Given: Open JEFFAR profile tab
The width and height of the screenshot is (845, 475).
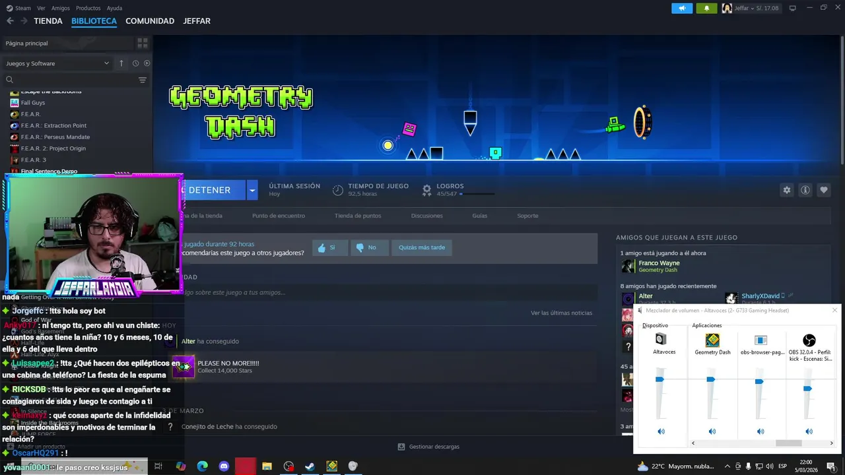Looking at the screenshot, I should 197,21.
